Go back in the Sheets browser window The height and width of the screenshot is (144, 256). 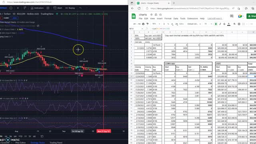click(x=132, y=8)
